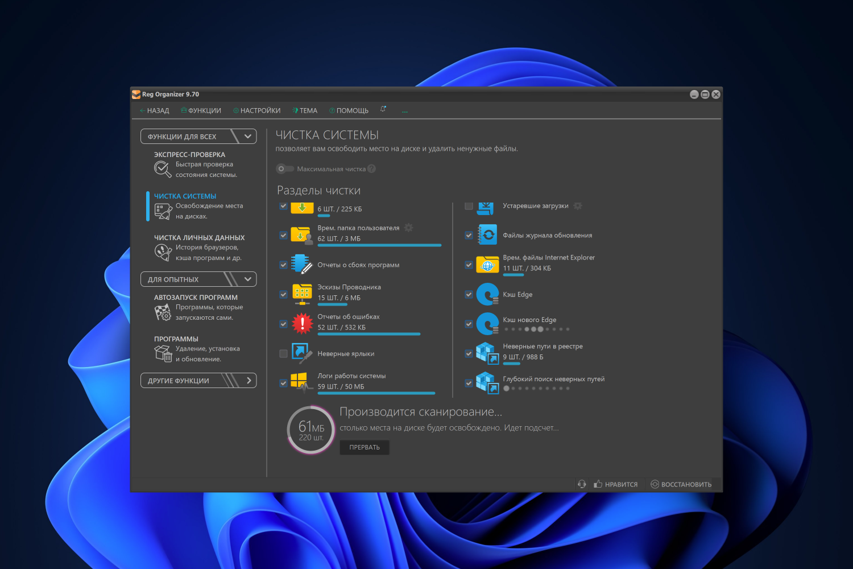Uncheck the Логи работы системы checkbox
Image resolution: width=853 pixels, height=569 pixels.
tap(283, 383)
